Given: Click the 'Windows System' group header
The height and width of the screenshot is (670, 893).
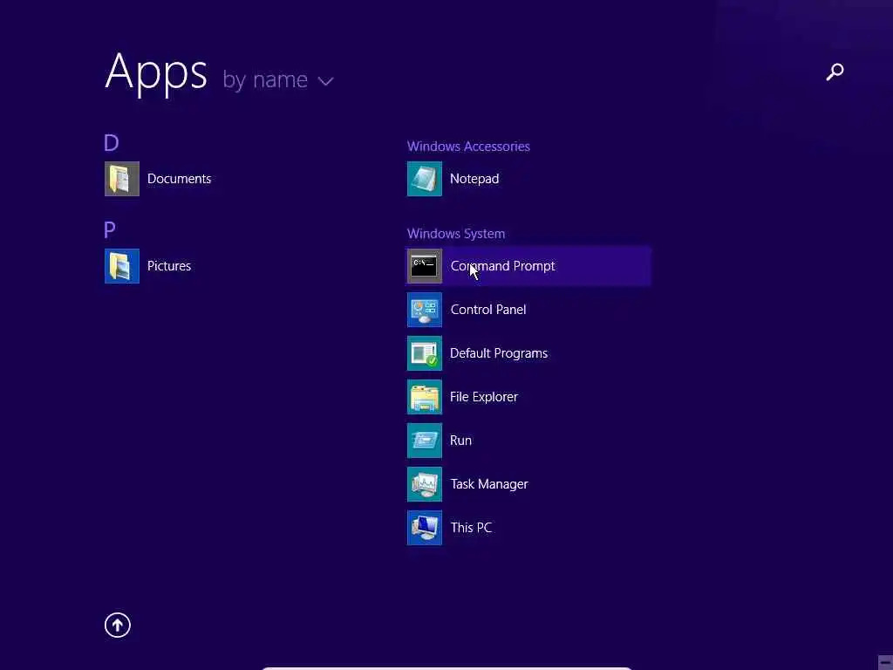Looking at the screenshot, I should click(x=455, y=234).
